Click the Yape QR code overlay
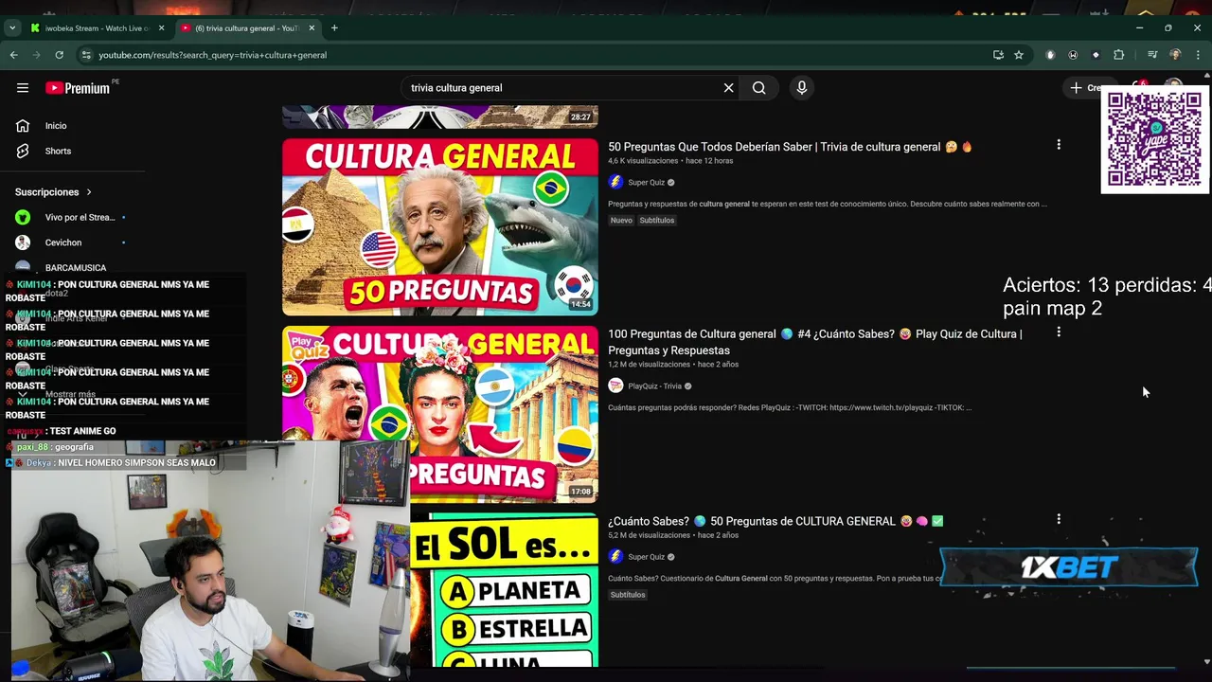1212x682 pixels. pos(1154,140)
